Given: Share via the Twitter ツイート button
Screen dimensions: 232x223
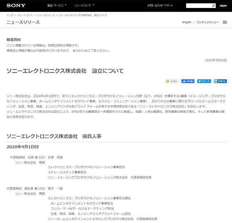Looking at the screenshot, I should click(204, 81).
